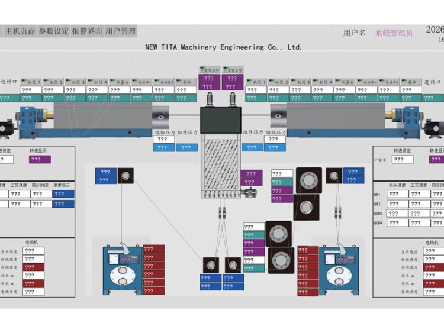Viewport: 444px width, 333px height.
Task: Click the first white field under left 卷绕机
Action: coord(33,251)
